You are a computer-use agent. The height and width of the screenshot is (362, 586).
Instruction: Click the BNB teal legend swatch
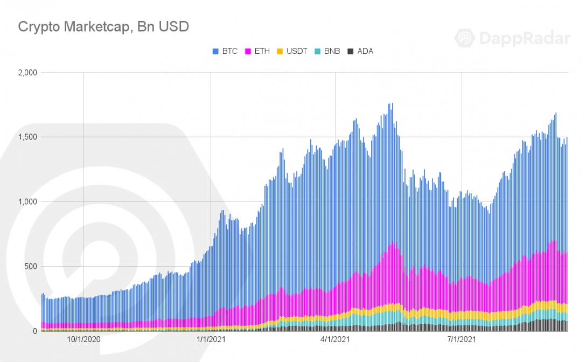pos(317,52)
